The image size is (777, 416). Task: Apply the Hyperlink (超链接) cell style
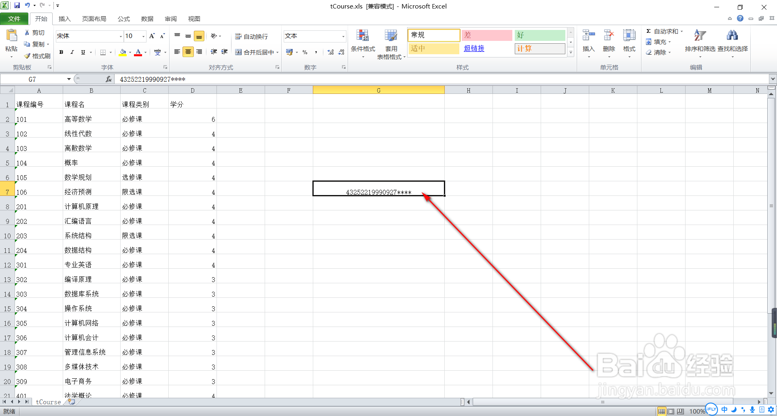click(x=487, y=48)
